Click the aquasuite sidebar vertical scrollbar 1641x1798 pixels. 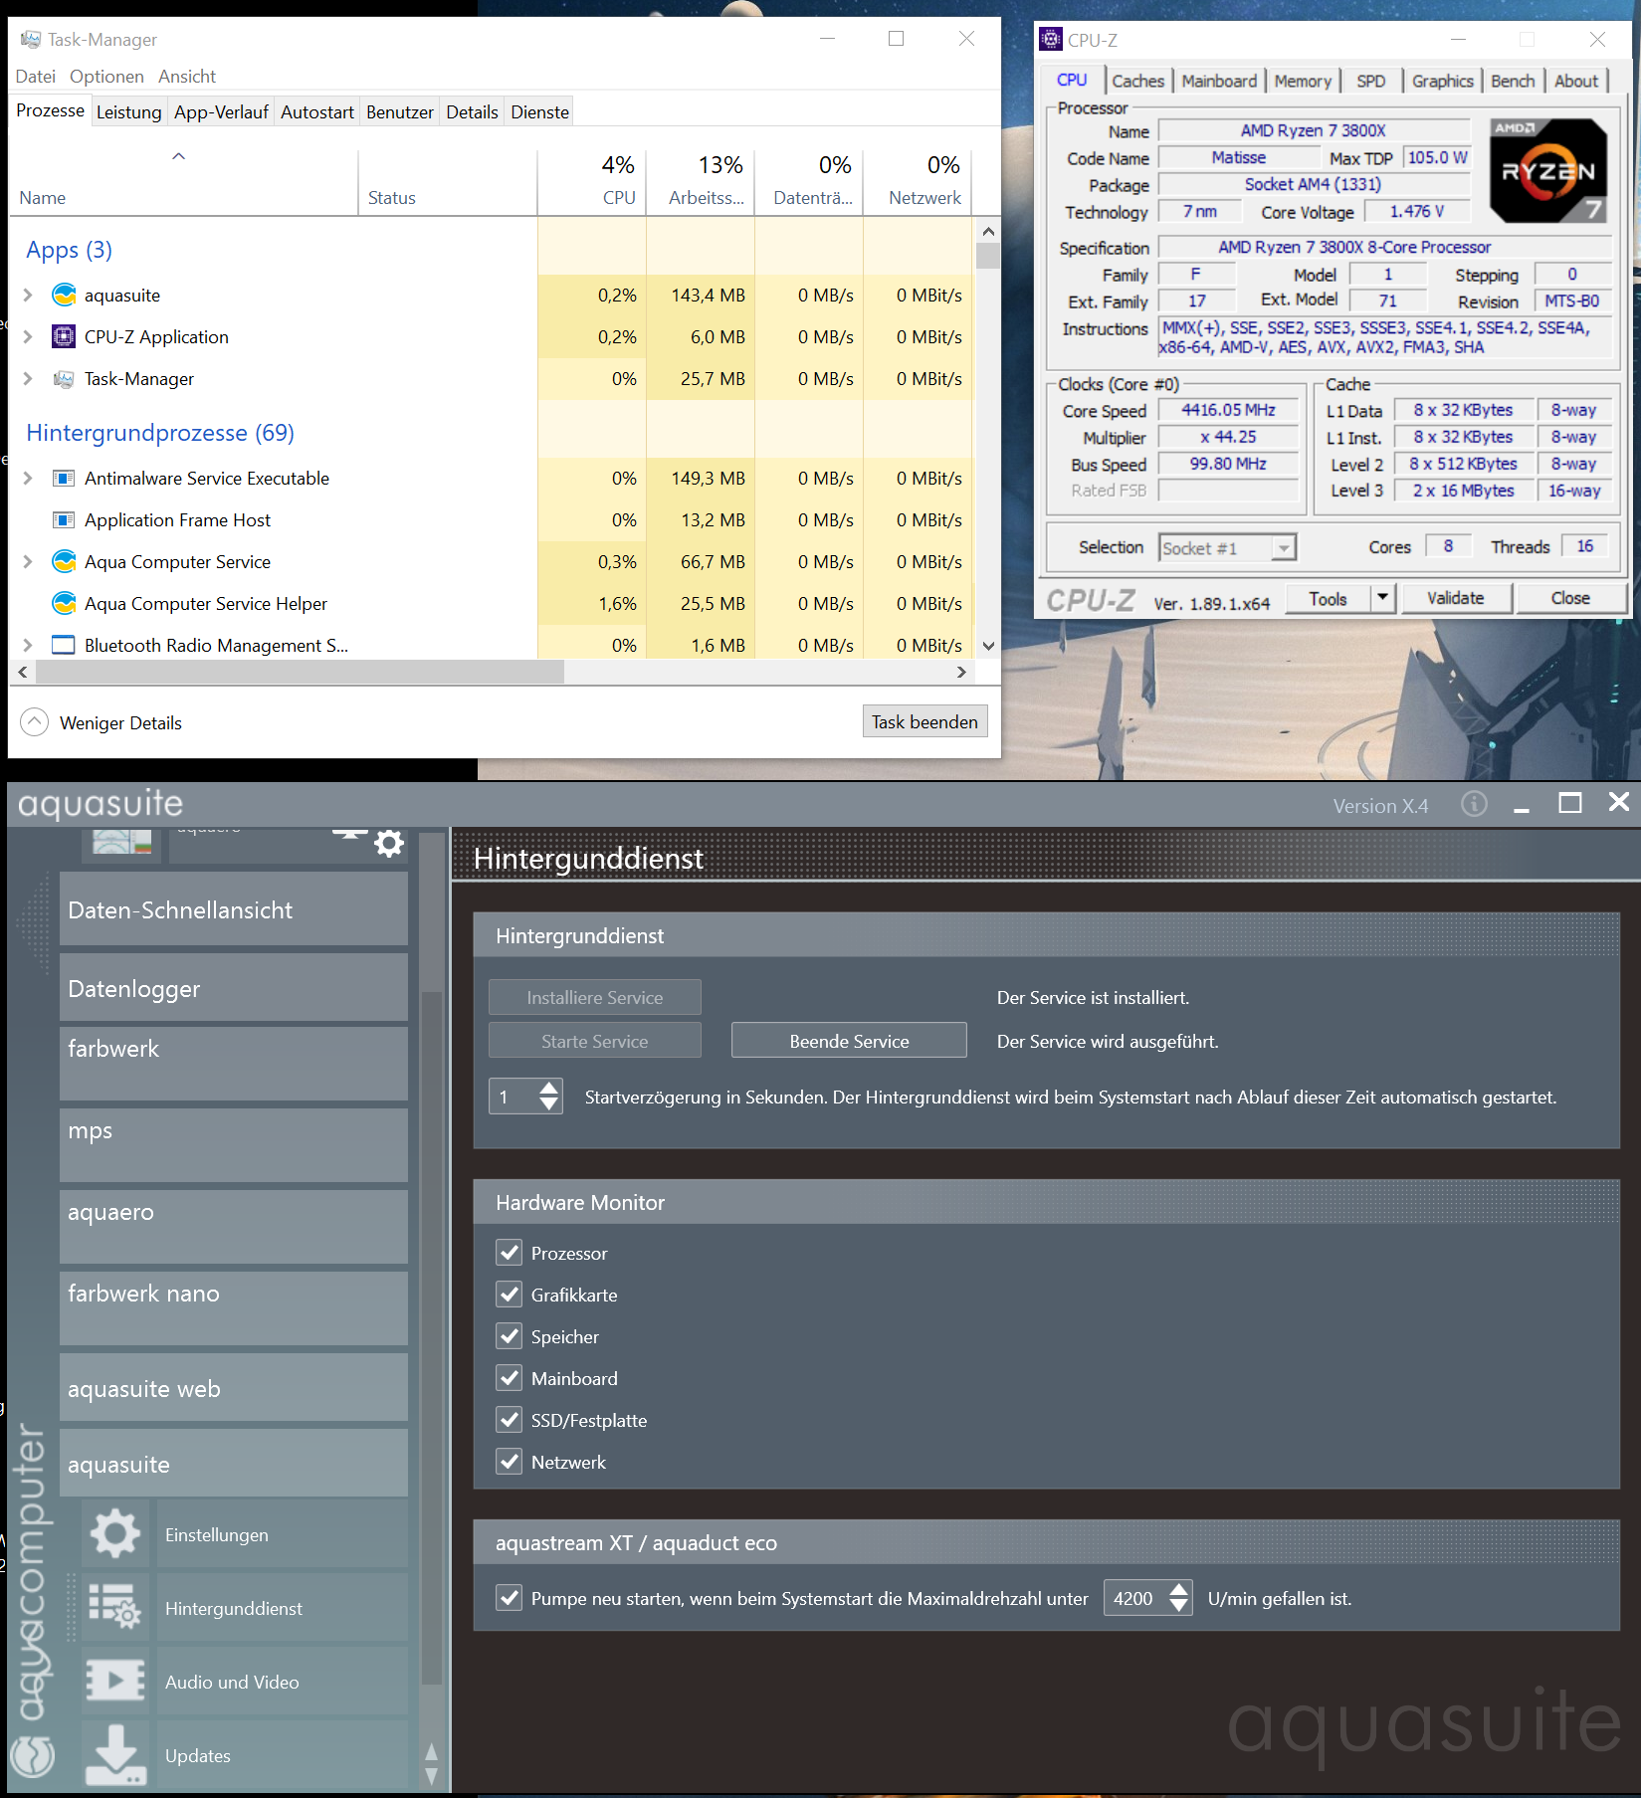pyautogui.click(x=432, y=1338)
